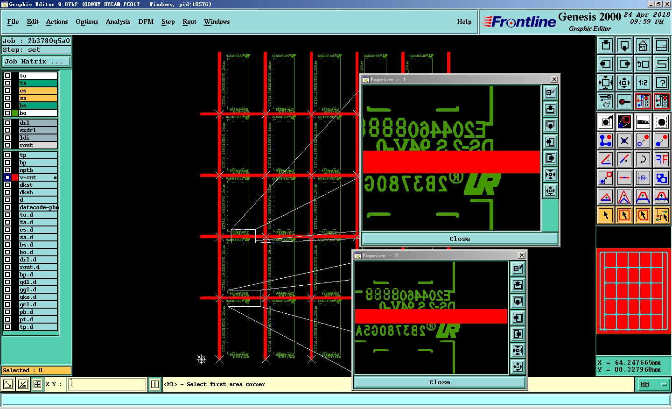Open the DFM menu
The height and width of the screenshot is (409, 672).
click(146, 21)
